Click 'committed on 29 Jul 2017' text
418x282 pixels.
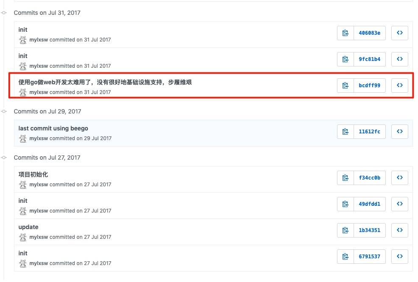(x=81, y=138)
